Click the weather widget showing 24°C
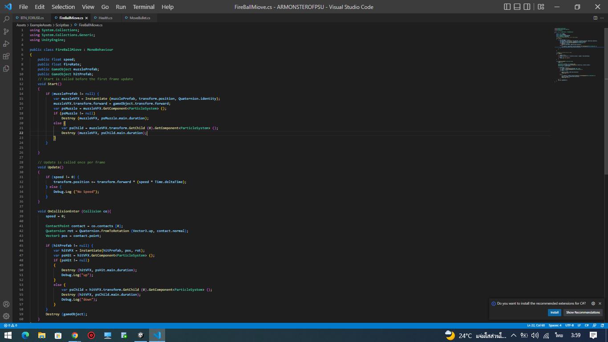This screenshot has width=608, height=342. click(475, 335)
